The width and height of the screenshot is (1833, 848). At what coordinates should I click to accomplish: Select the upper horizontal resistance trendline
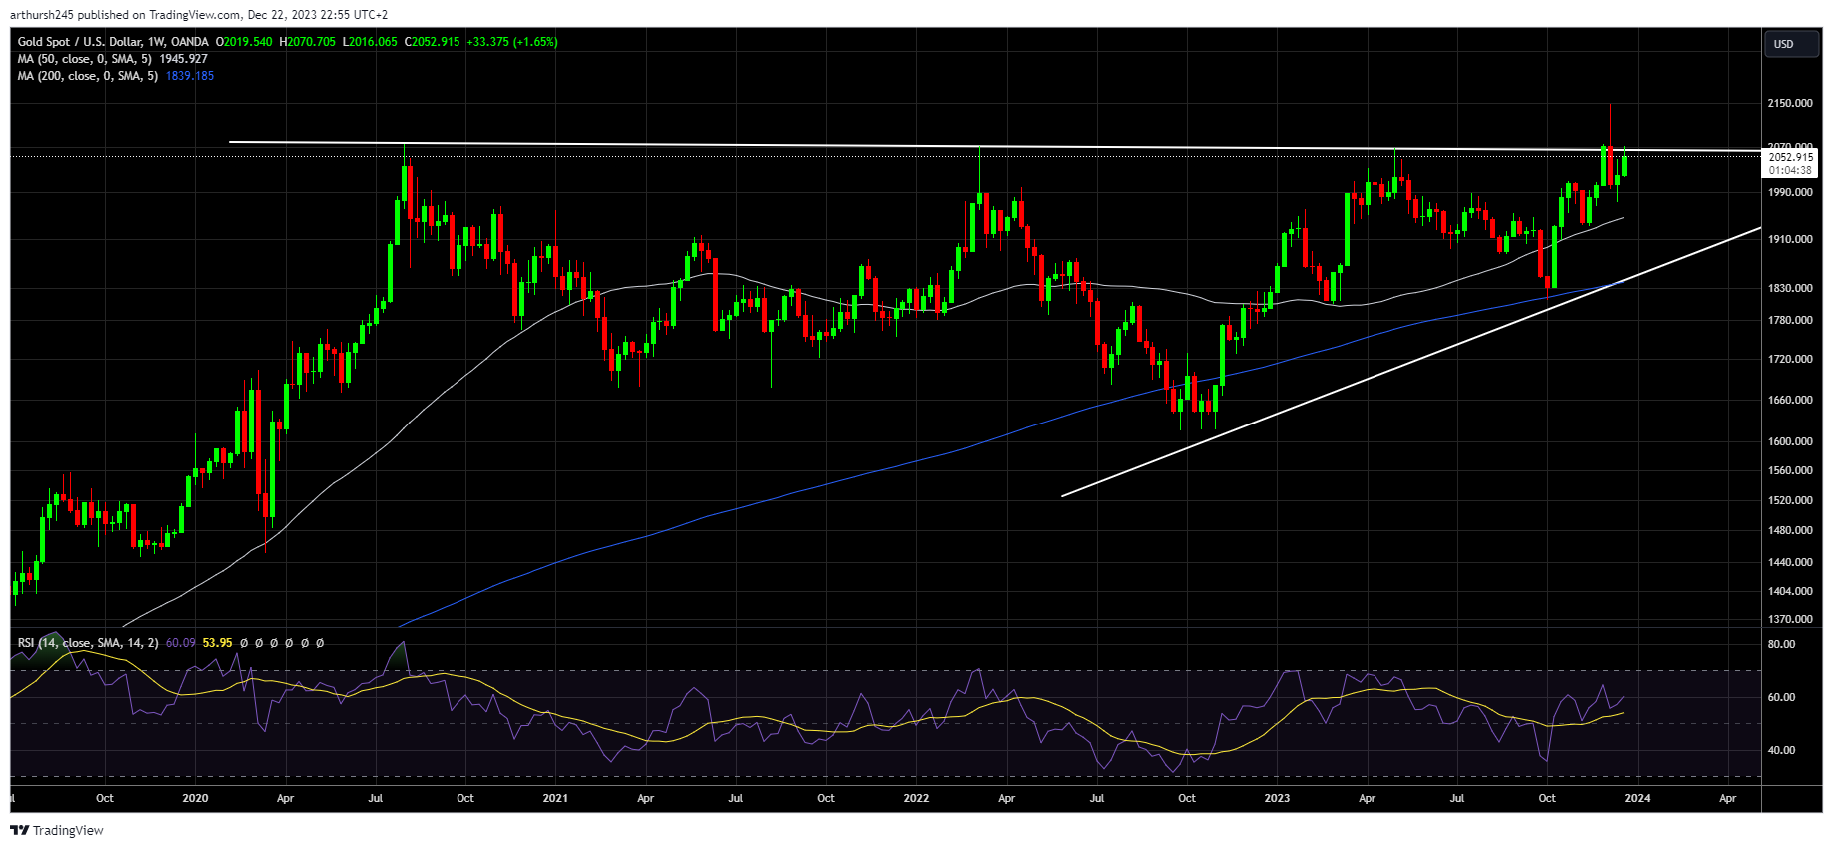[x=994, y=147]
